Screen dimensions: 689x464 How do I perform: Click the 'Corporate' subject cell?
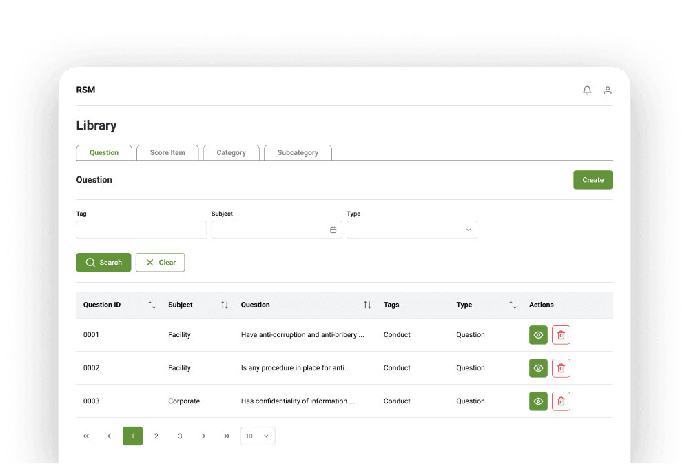coord(184,401)
